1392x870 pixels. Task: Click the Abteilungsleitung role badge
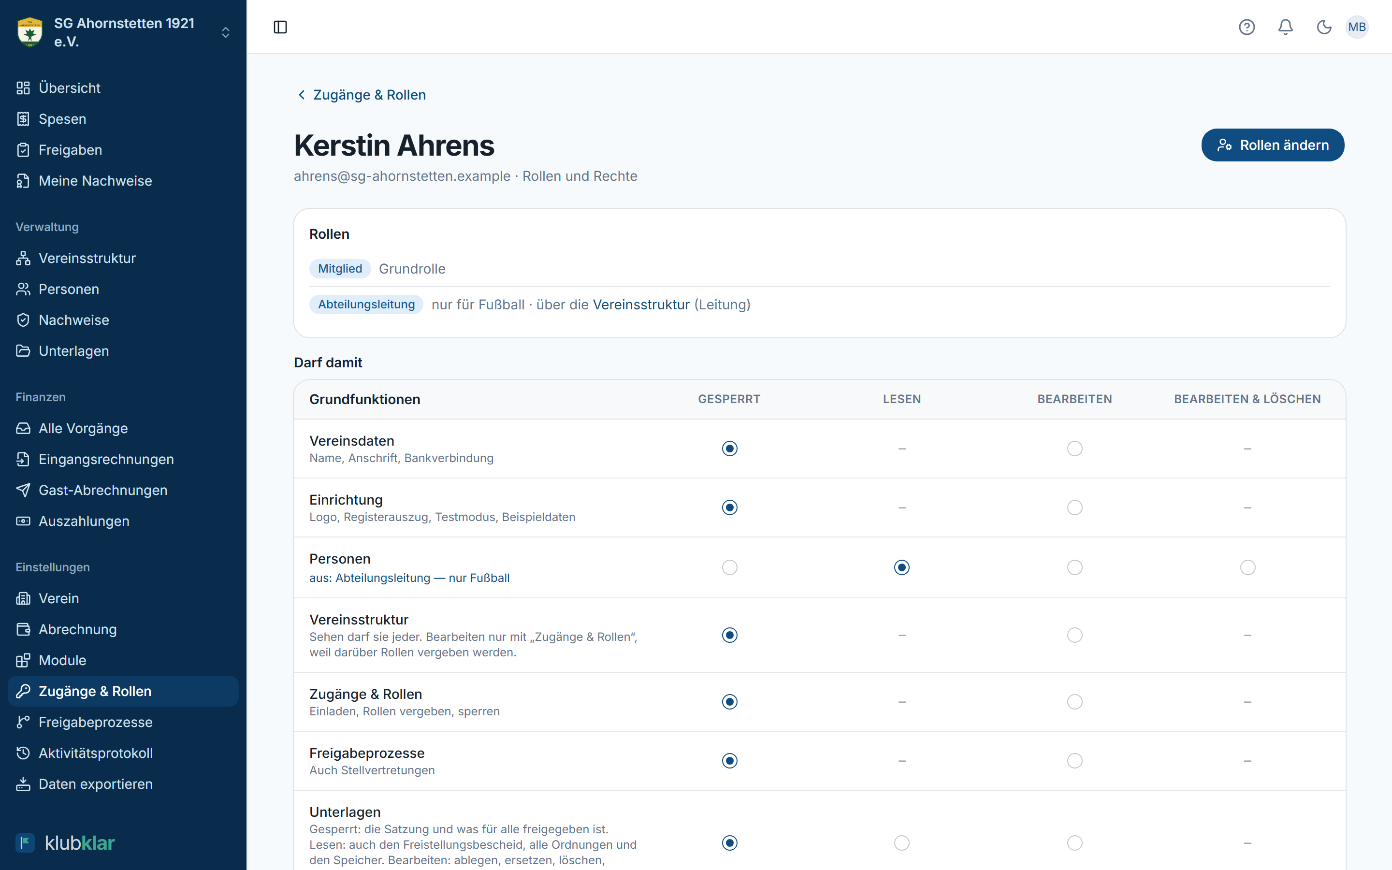(366, 304)
